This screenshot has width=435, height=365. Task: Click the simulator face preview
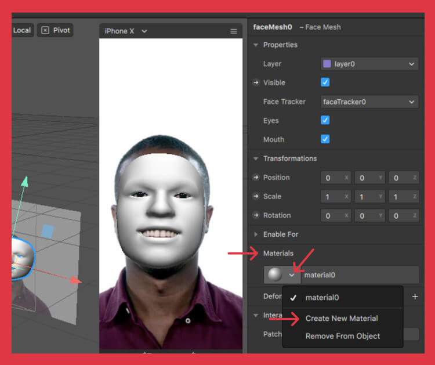[x=162, y=211]
